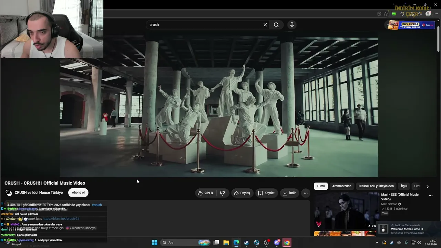Open the browser profile avatar
Viewport: 441px width, 248px height.
point(428,14)
